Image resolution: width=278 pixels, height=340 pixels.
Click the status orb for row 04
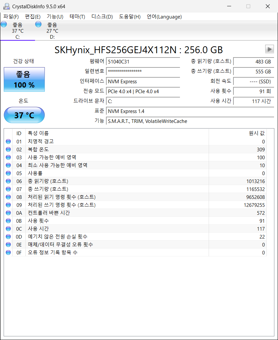point(8,165)
